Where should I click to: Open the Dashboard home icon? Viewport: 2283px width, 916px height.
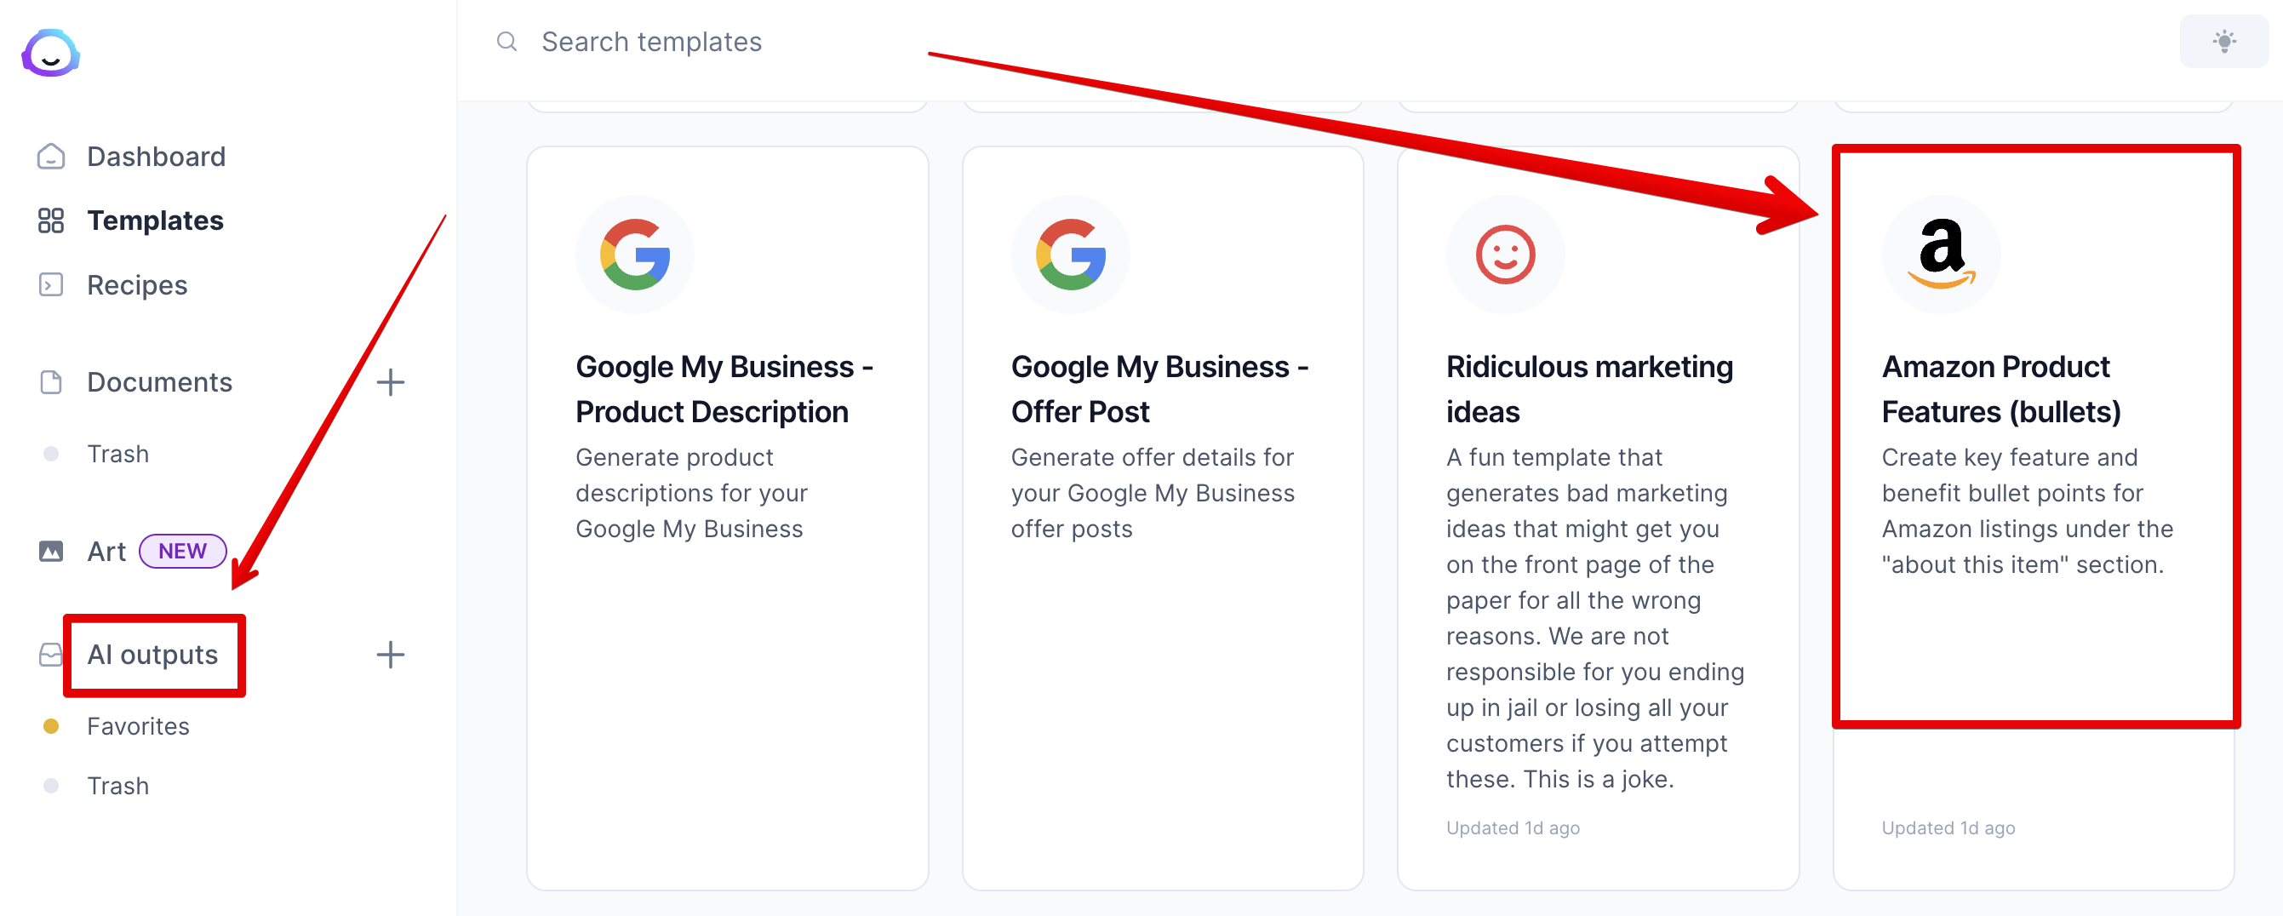[x=50, y=156]
